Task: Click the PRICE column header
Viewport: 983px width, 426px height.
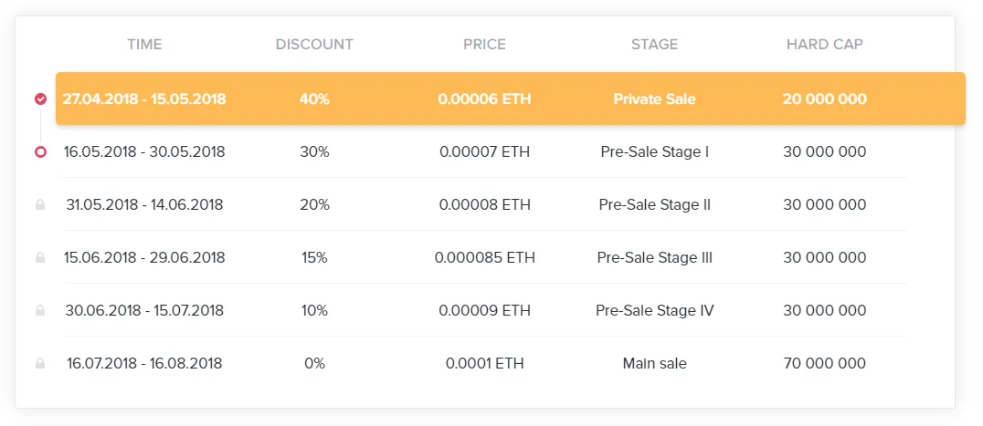Action: tap(484, 45)
